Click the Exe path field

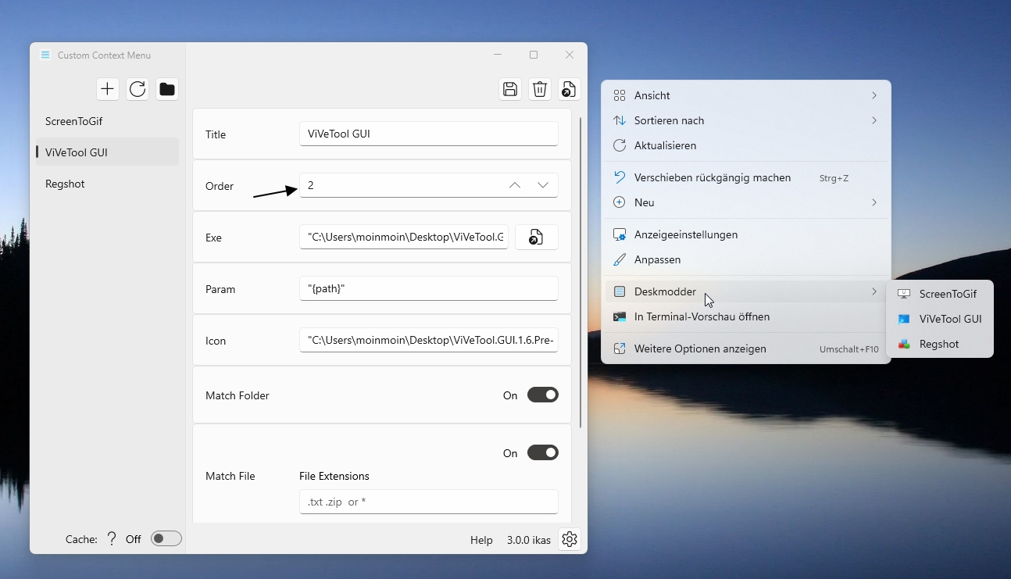tap(404, 237)
